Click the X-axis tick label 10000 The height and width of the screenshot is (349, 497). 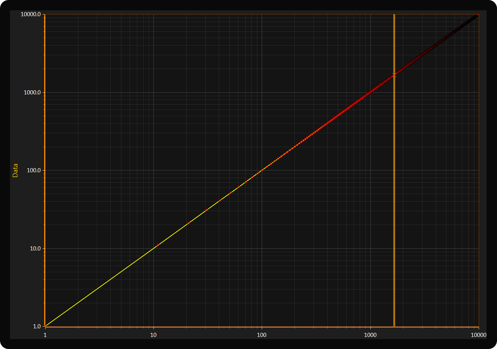pyautogui.click(x=478, y=335)
